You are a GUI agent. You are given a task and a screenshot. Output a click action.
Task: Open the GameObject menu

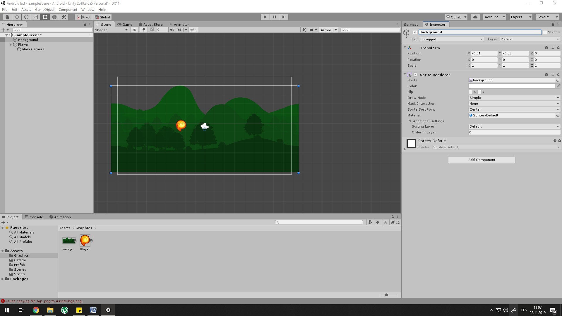(x=44, y=10)
